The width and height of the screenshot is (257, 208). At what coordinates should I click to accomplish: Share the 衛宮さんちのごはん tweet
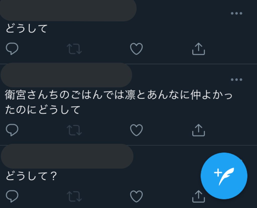(x=199, y=130)
